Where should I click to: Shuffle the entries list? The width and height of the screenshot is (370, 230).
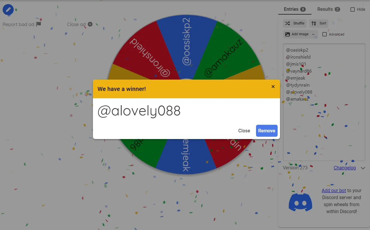(x=295, y=23)
